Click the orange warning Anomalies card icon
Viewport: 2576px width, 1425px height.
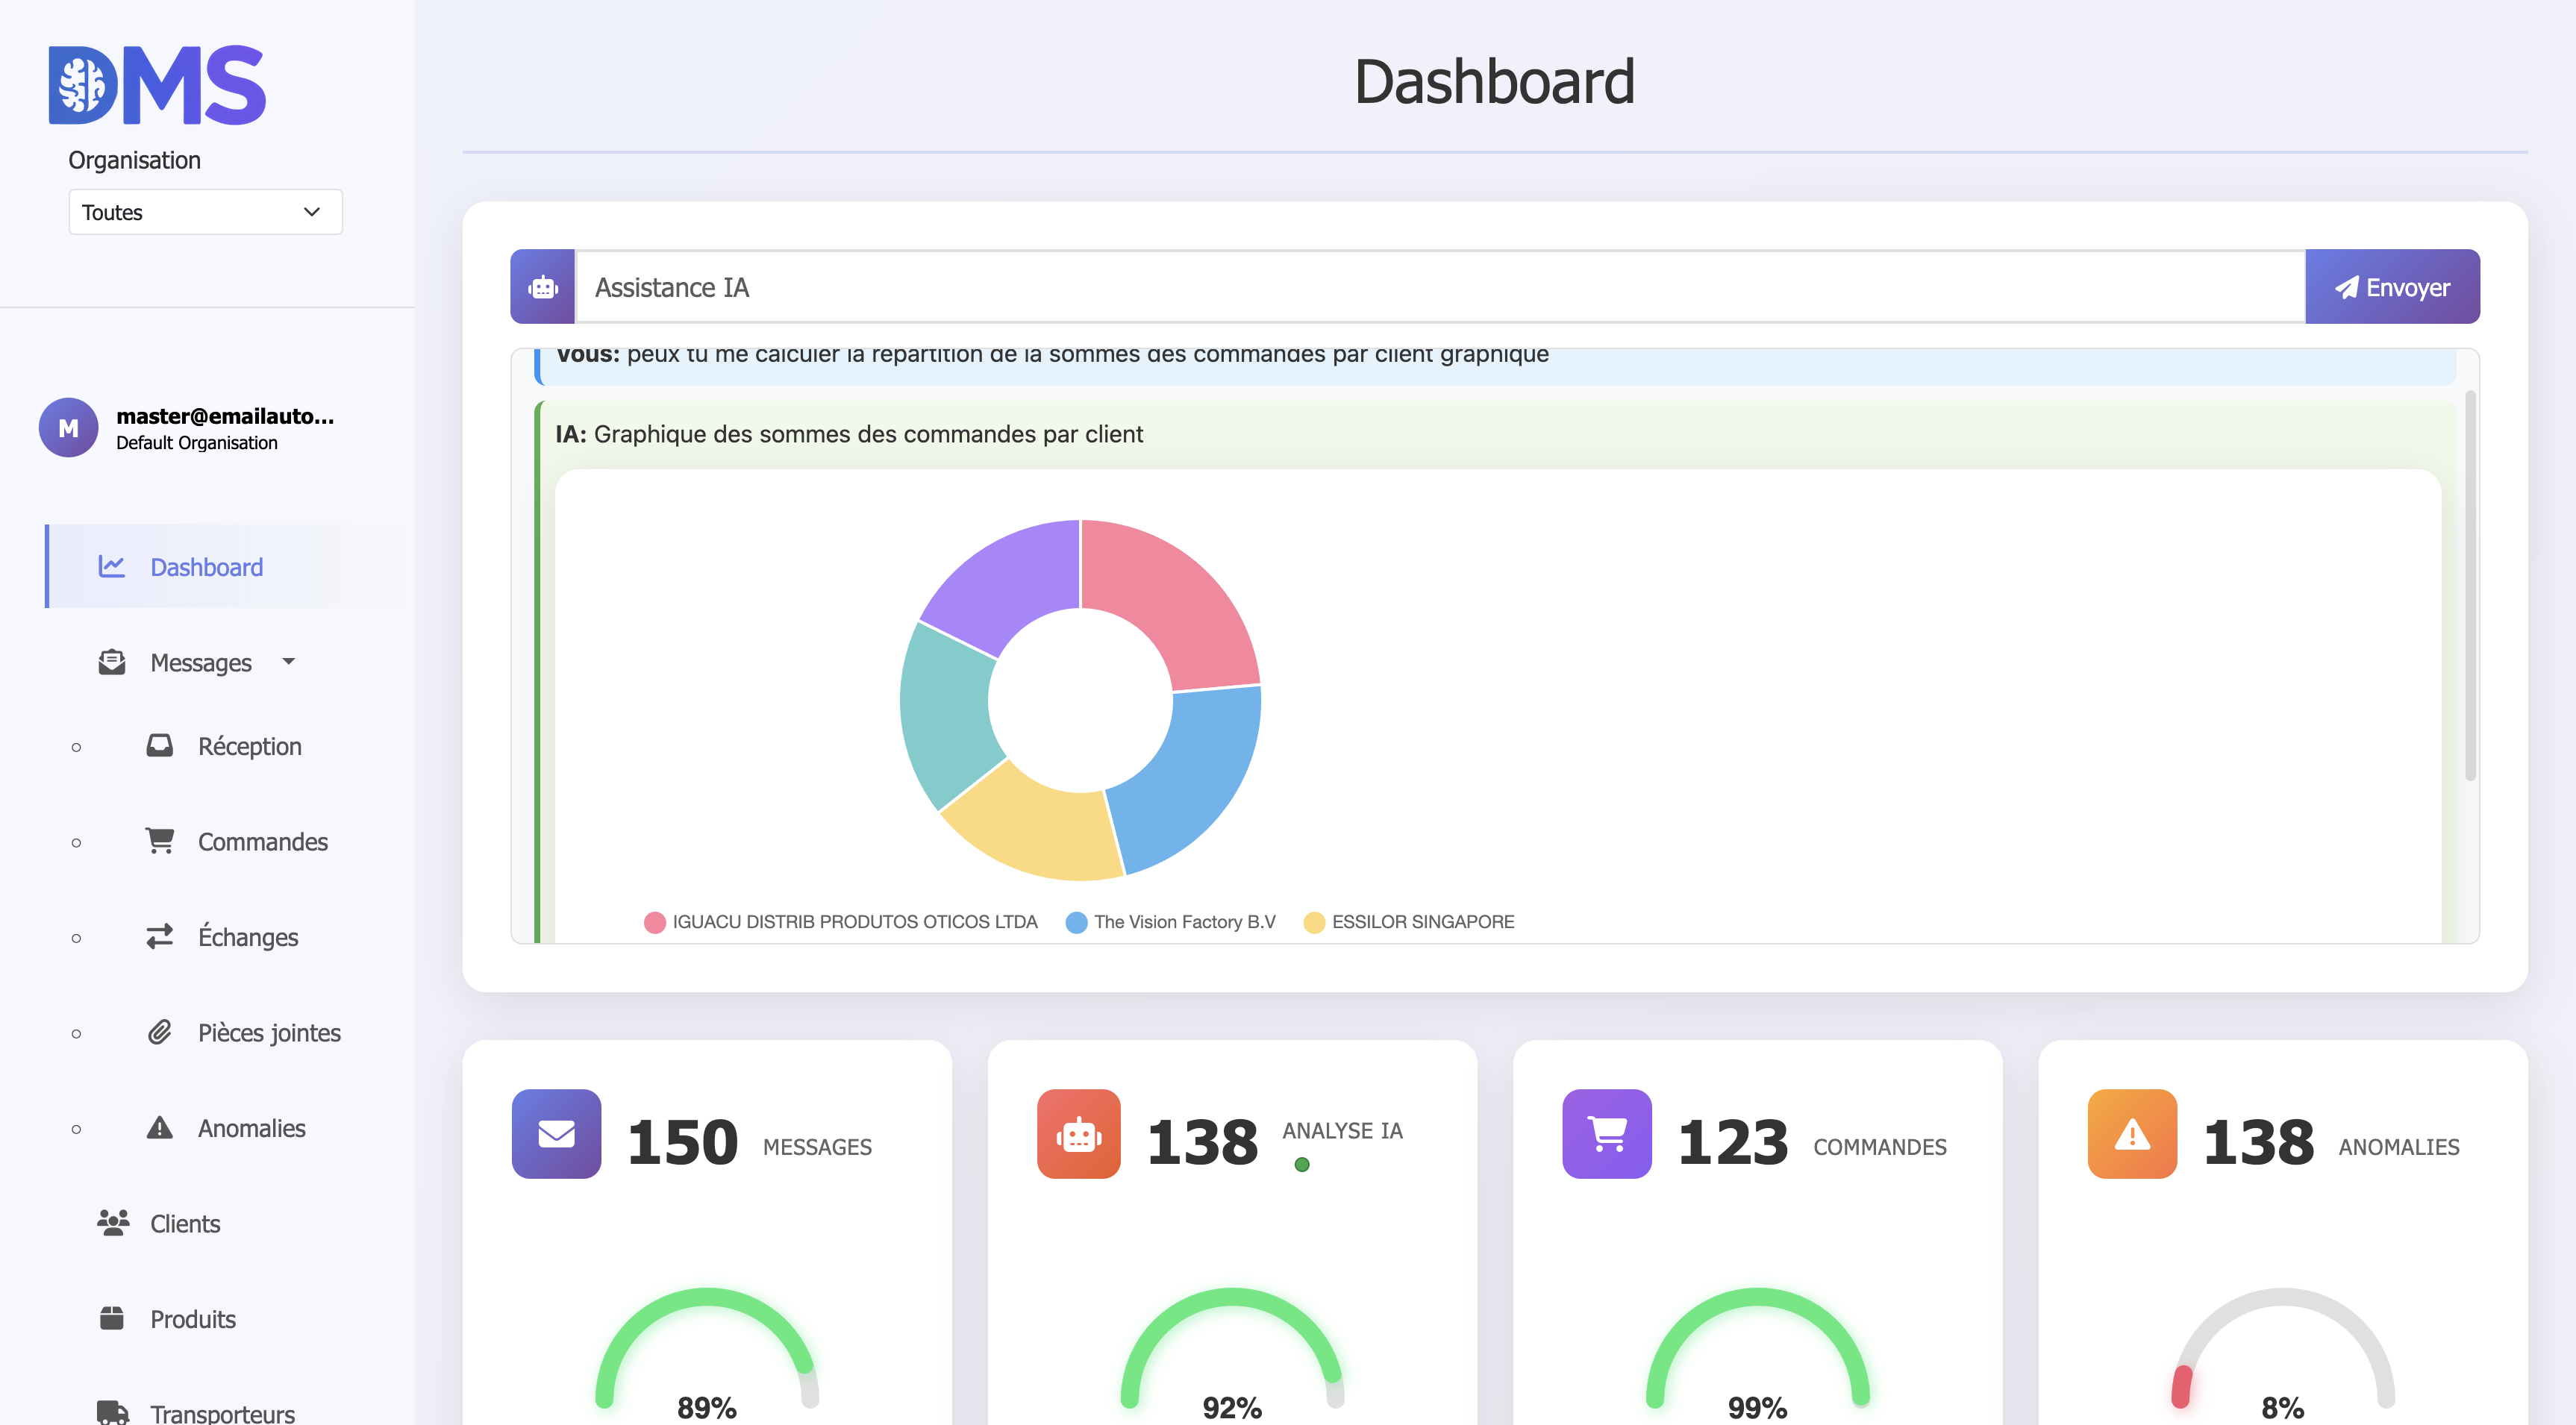2131,1133
